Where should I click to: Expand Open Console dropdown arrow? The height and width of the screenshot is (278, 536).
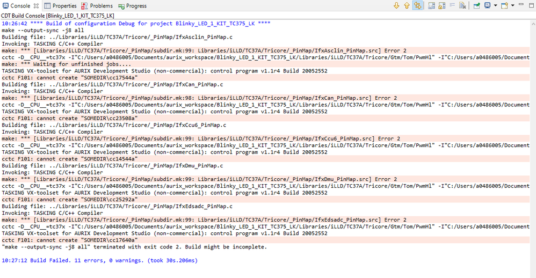pos(512,6)
